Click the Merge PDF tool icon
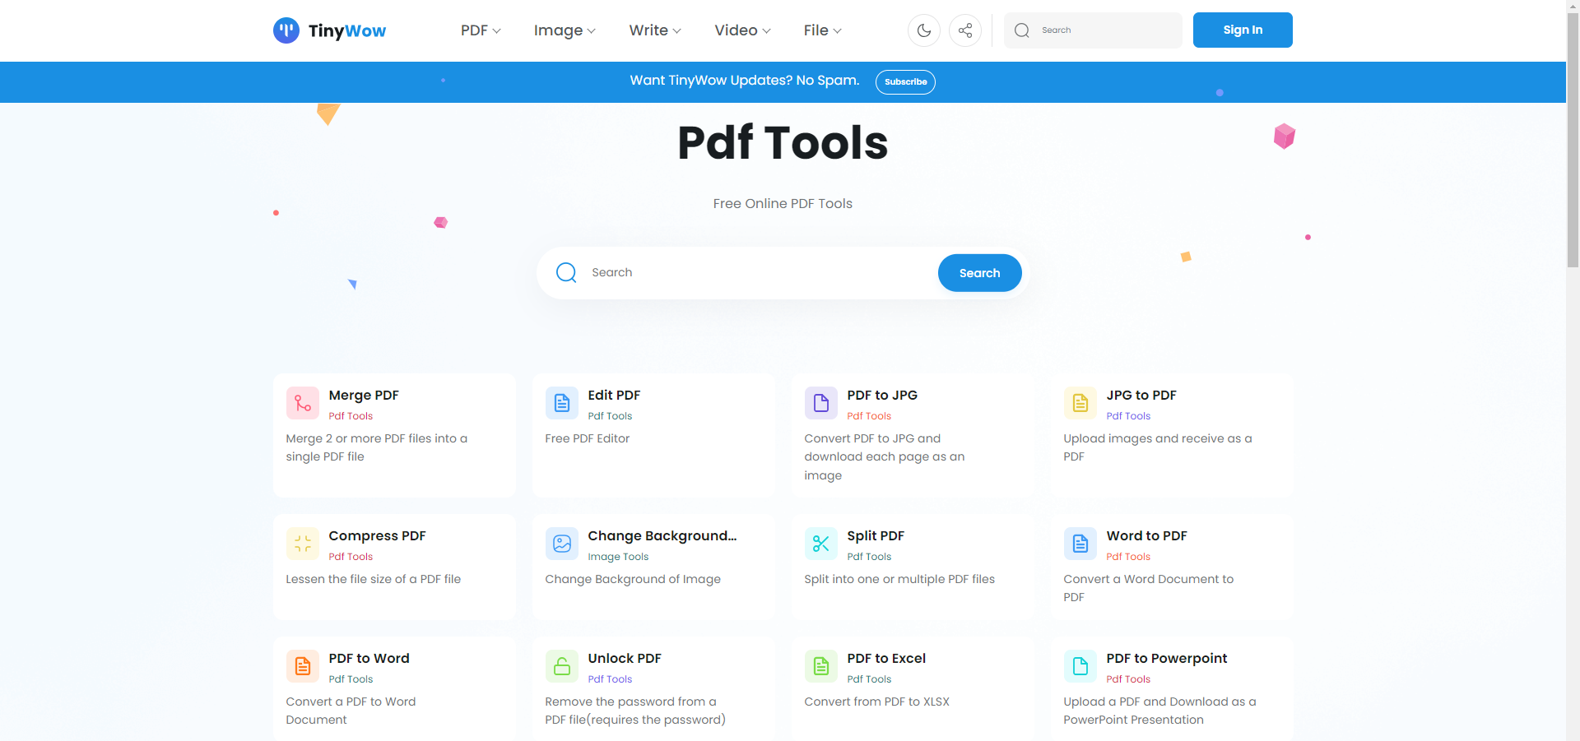The height and width of the screenshot is (741, 1580). (x=302, y=403)
